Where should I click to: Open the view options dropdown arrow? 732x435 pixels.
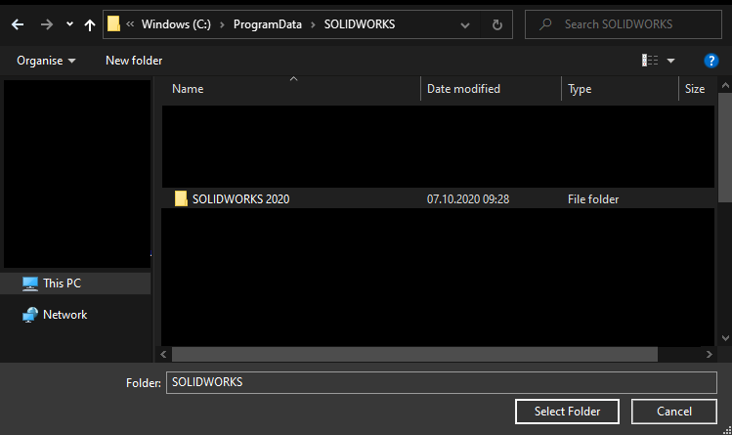670,61
